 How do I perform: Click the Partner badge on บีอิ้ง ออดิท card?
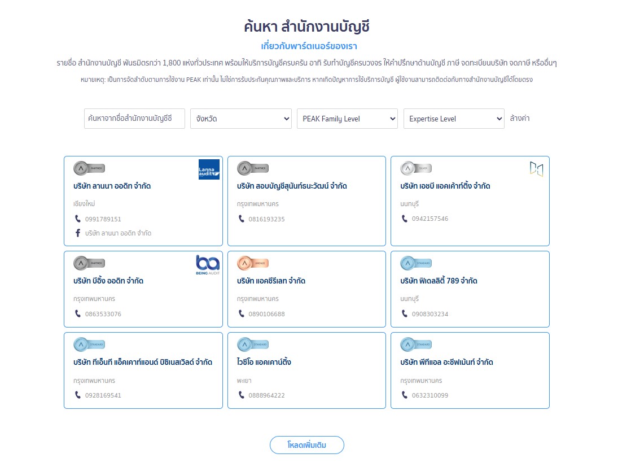89,263
